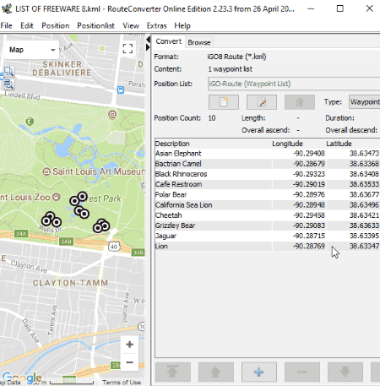Select the Lion row
Image resolution: width=380 pixels, height=386 pixels.
pyautogui.click(x=268, y=247)
